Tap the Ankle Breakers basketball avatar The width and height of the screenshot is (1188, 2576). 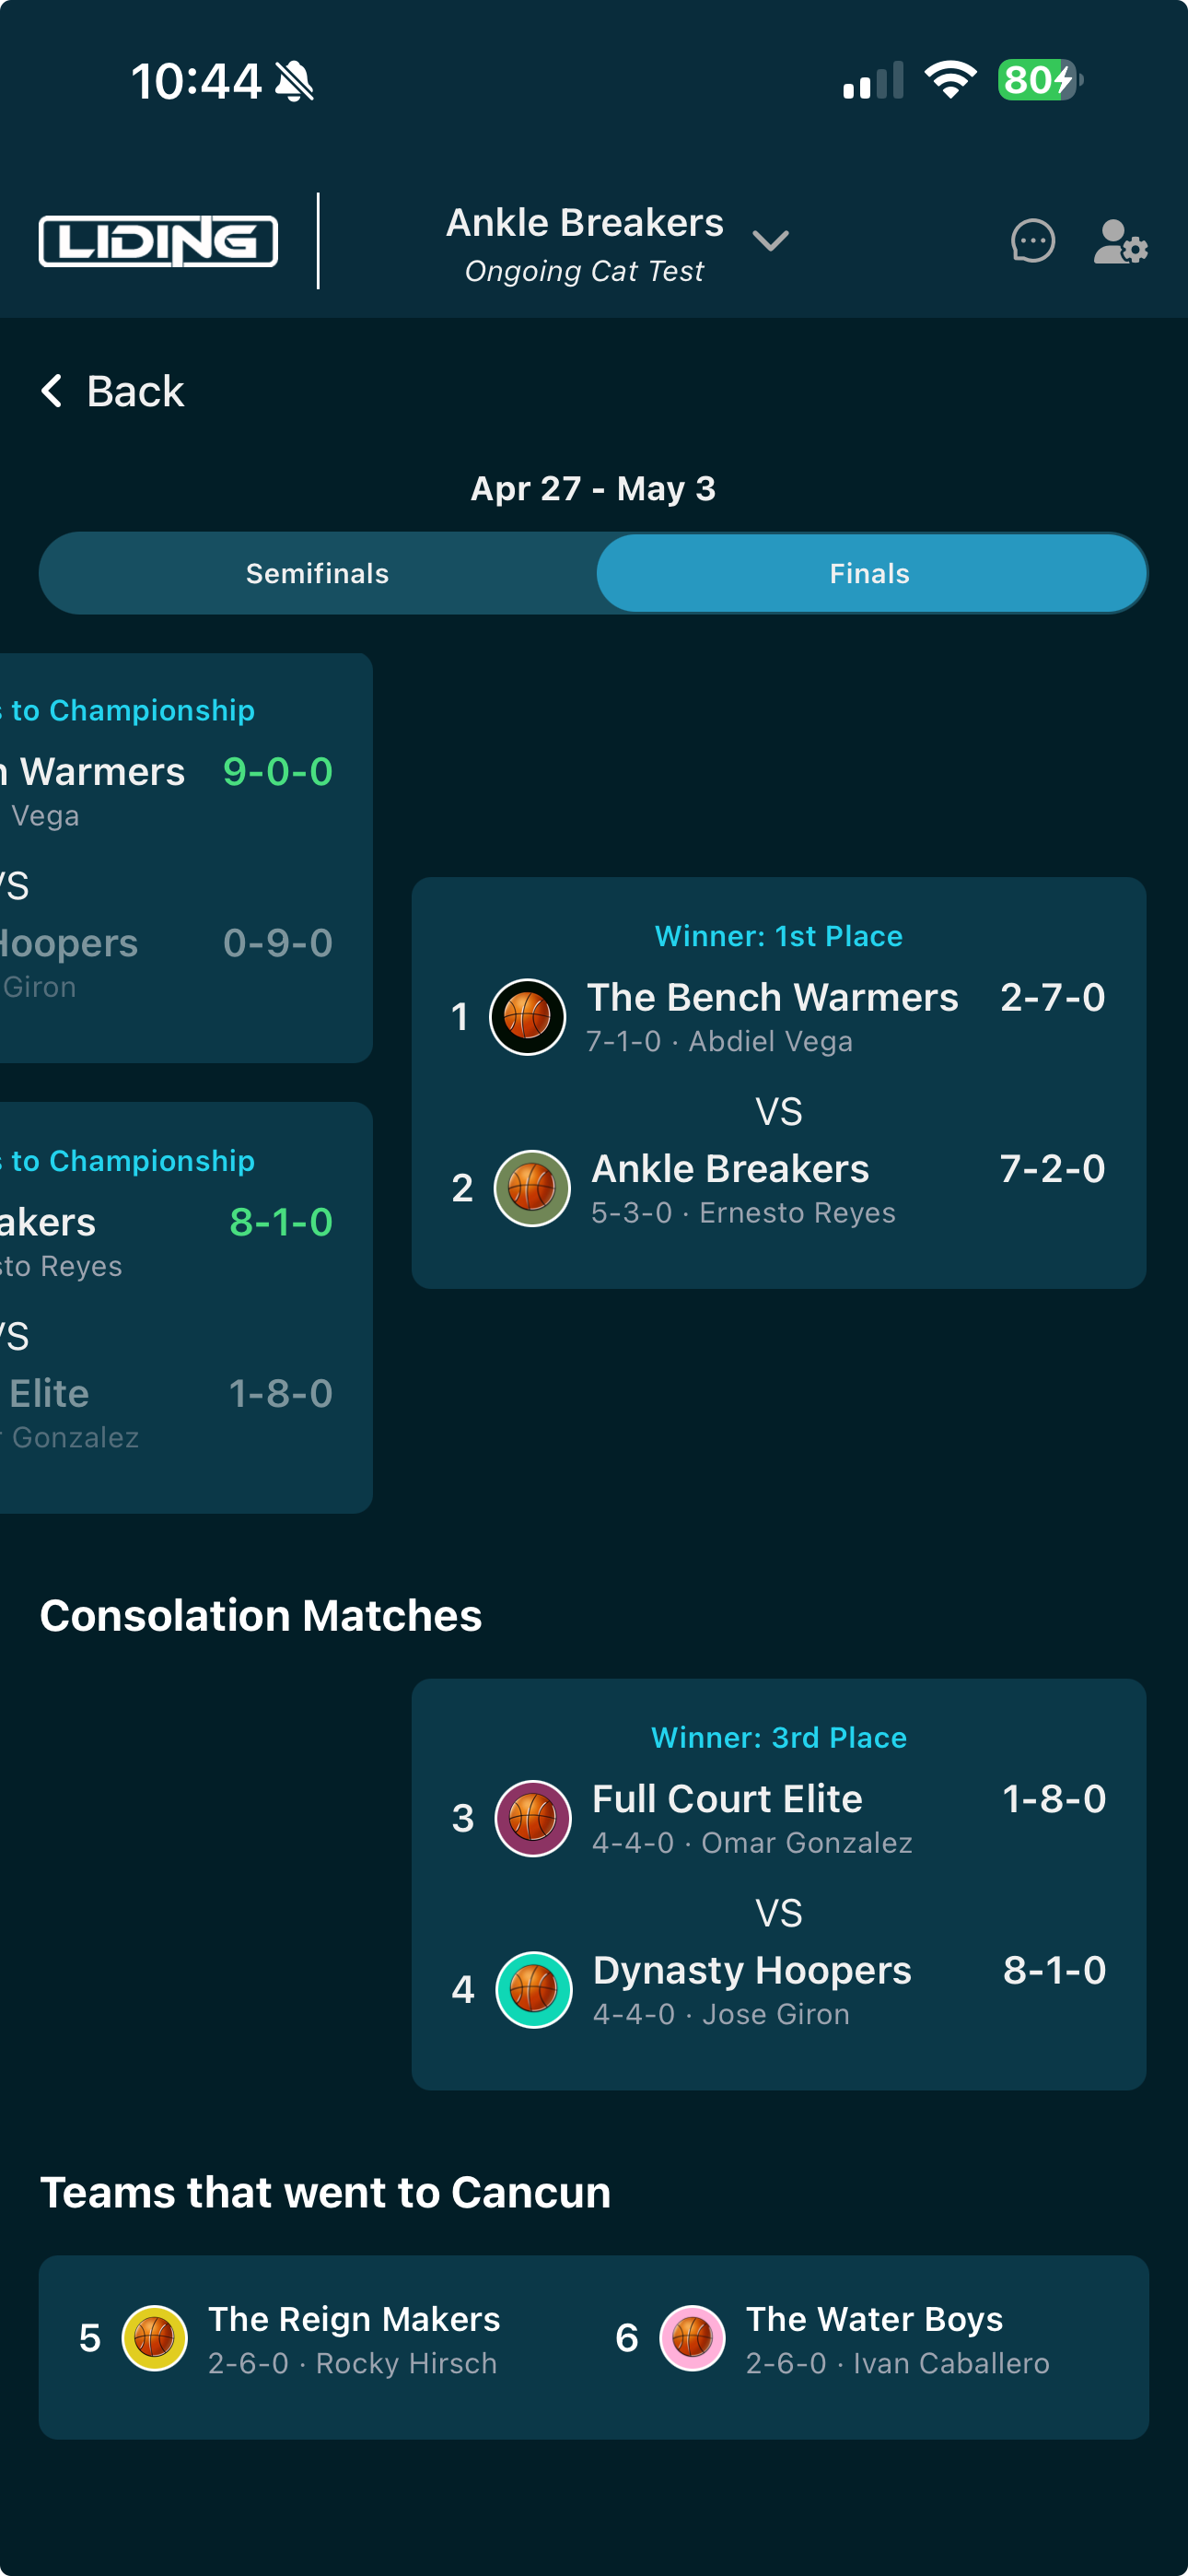tap(532, 1188)
